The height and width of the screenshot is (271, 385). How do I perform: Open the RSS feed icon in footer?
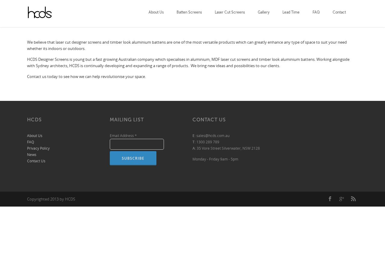[x=353, y=199]
